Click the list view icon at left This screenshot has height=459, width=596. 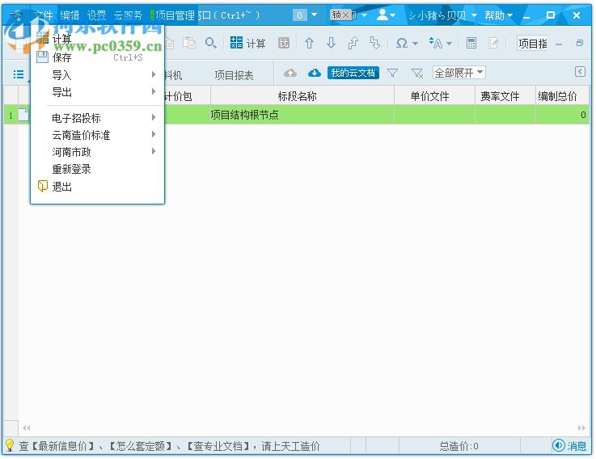pyautogui.click(x=19, y=74)
